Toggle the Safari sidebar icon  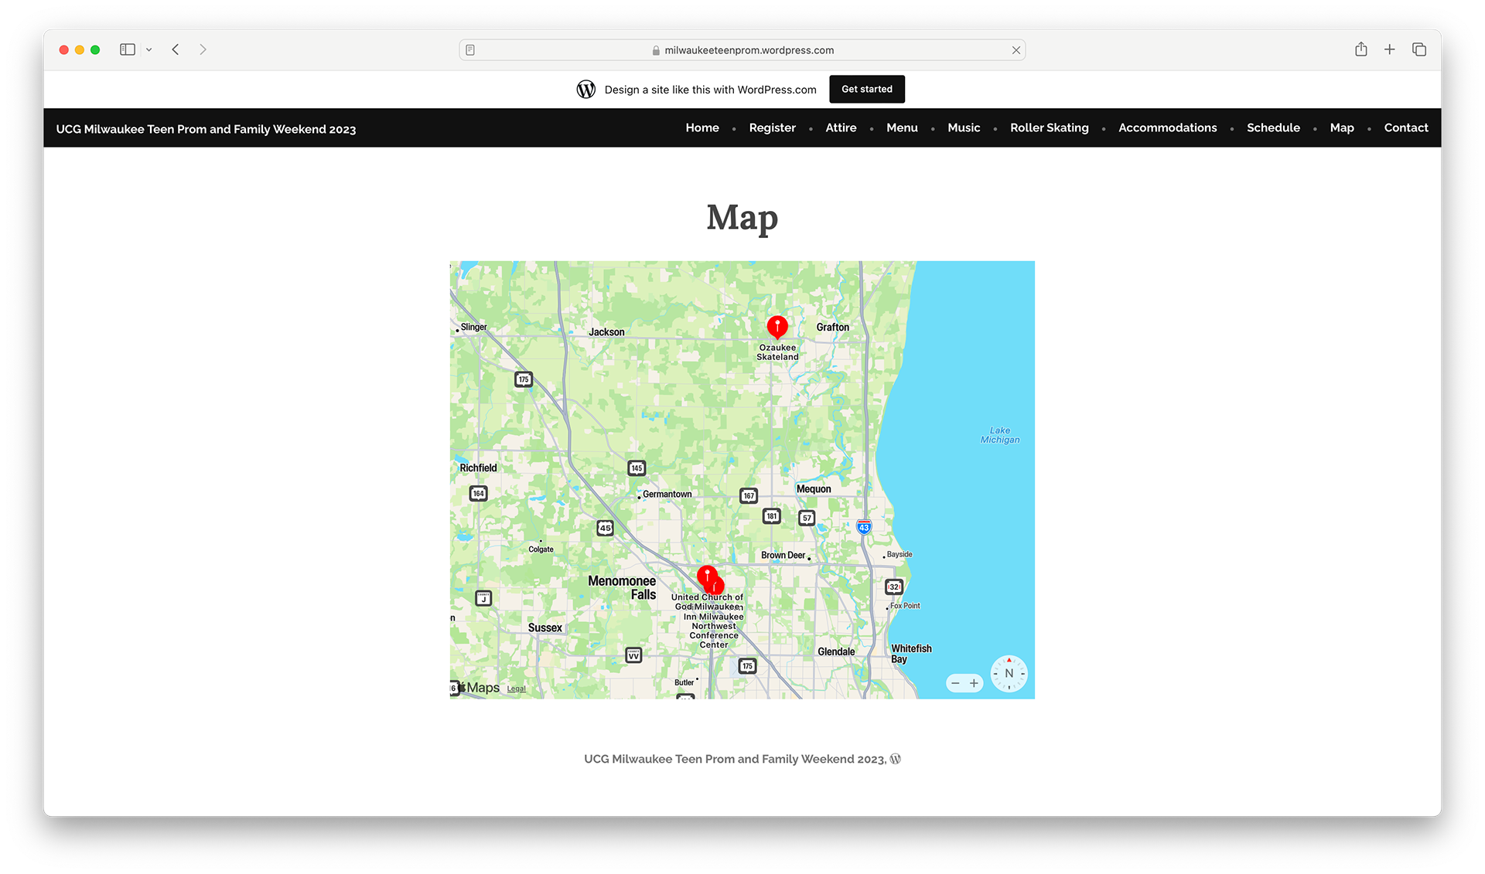pyautogui.click(x=128, y=49)
